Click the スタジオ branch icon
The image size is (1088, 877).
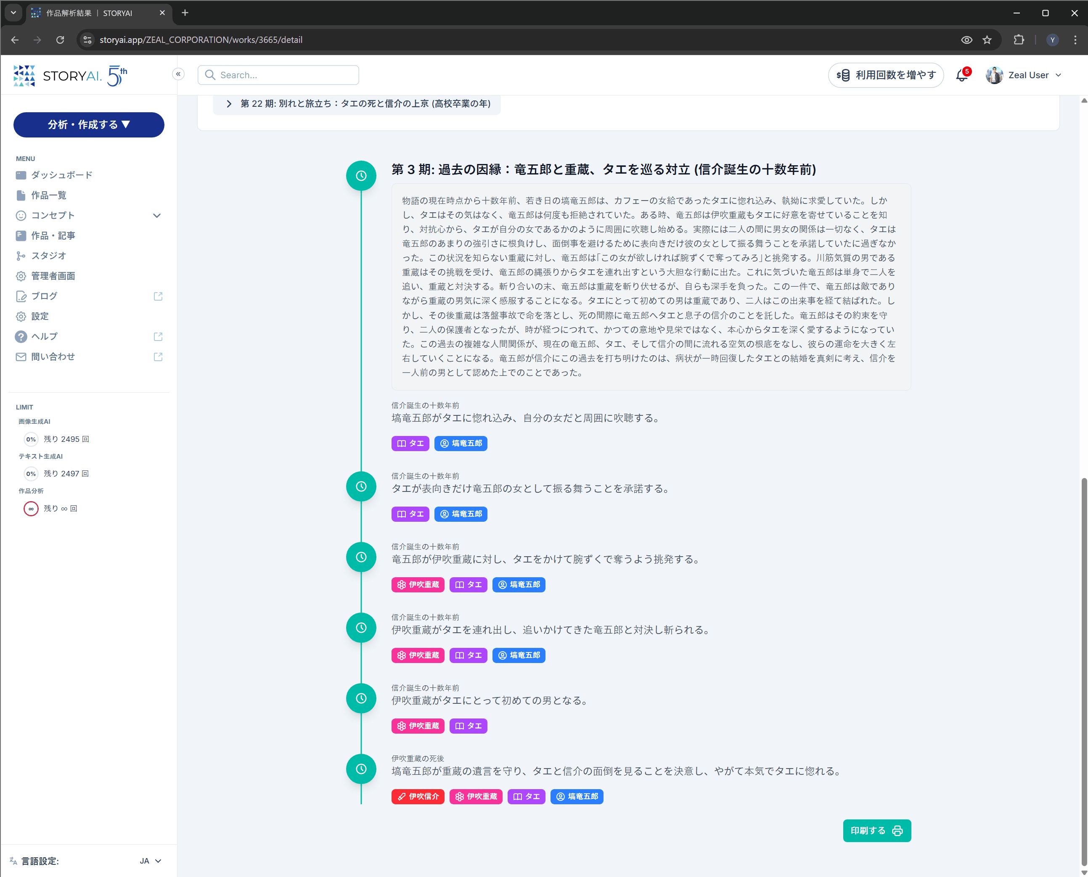21,256
